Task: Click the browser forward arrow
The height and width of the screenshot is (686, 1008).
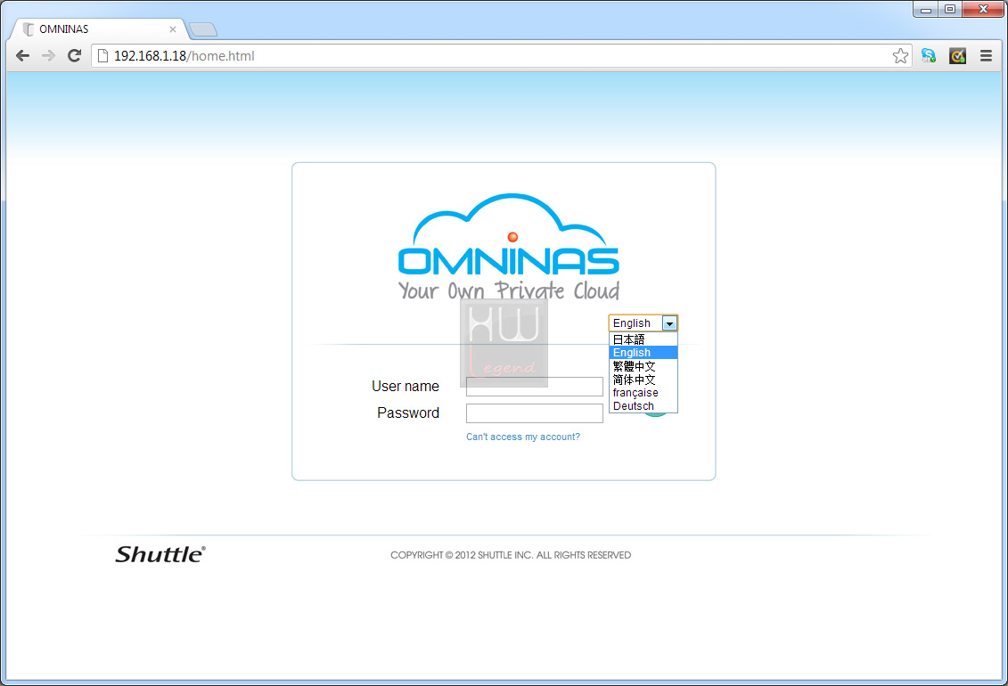Action: (48, 56)
